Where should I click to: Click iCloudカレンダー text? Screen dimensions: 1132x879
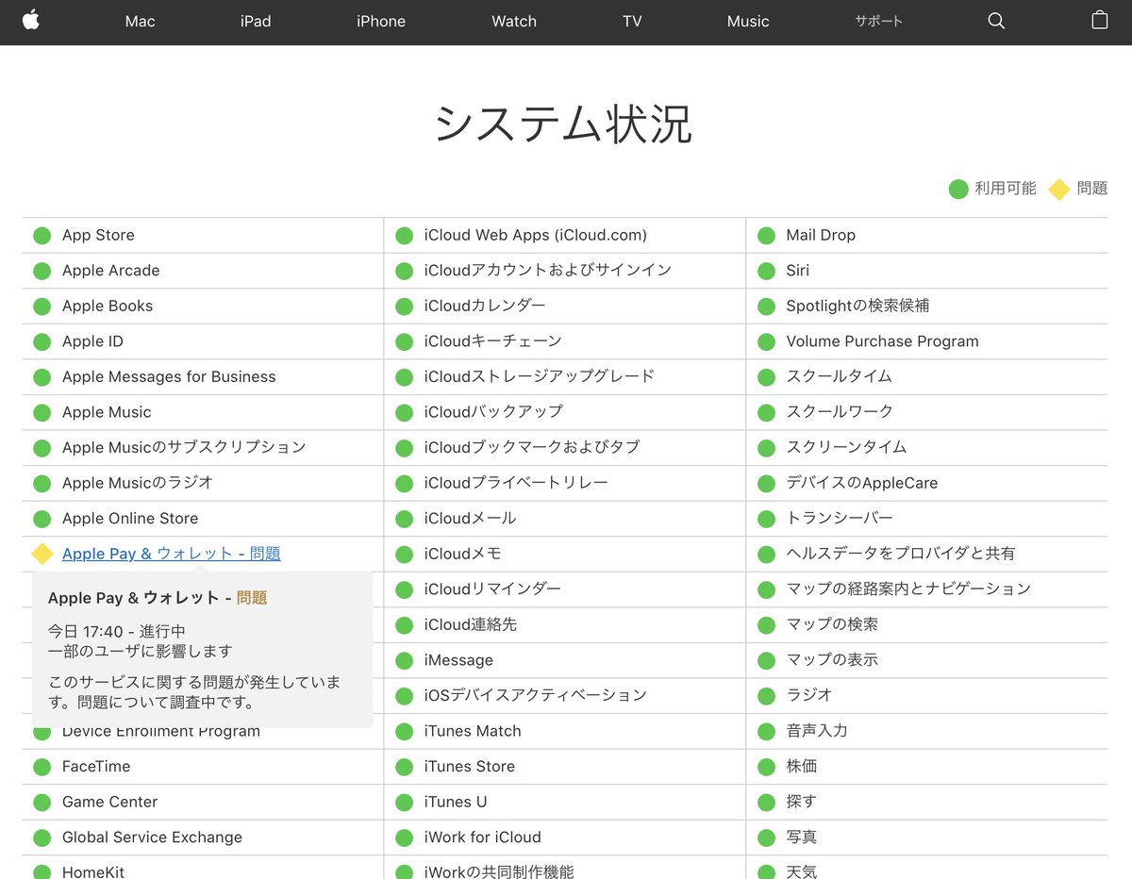coord(485,306)
